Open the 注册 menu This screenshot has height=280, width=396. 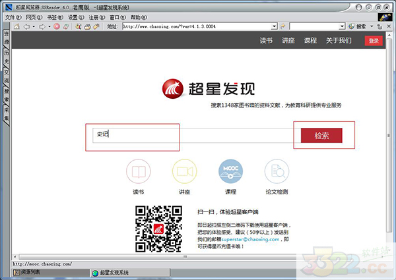point(97,17)
